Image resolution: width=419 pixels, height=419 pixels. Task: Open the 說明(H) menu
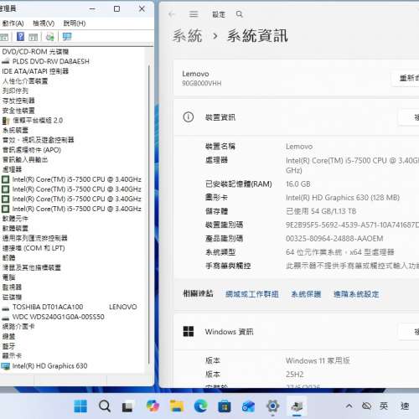(75, 23)
